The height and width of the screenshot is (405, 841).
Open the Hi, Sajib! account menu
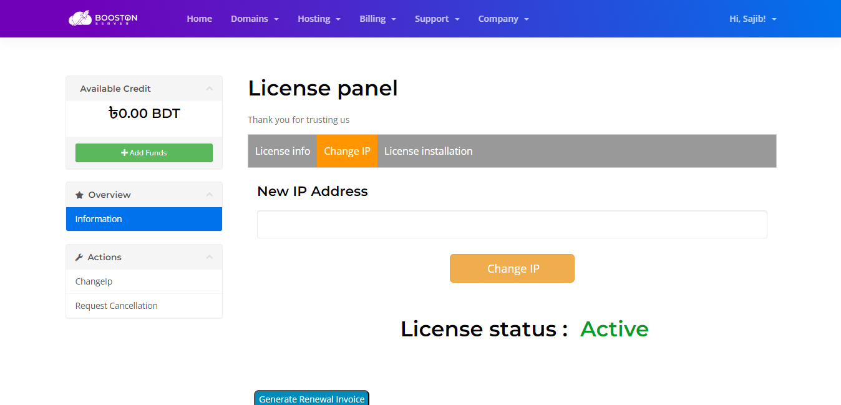click(x=752, y=19)
